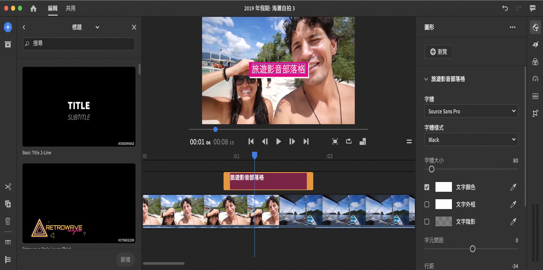Open the Audio panel icon
Screen dimensions: 543x270
pos(535,96)
